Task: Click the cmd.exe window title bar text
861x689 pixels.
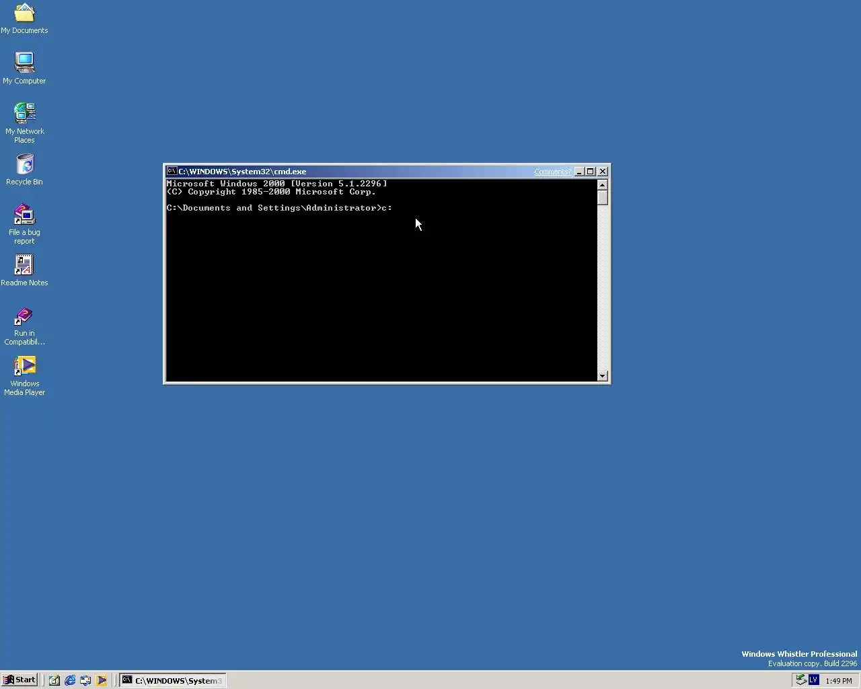Action: pyautogui.click(x=242, y=172)
